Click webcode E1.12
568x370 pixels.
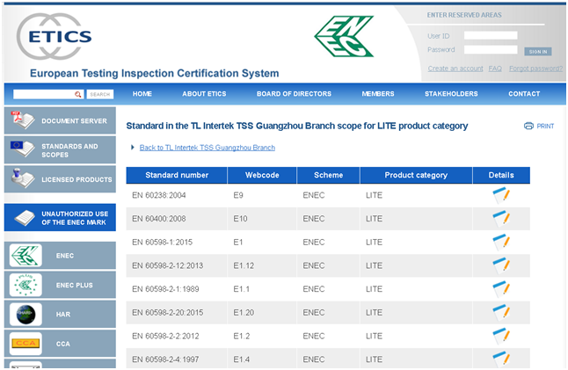[244, 265]
